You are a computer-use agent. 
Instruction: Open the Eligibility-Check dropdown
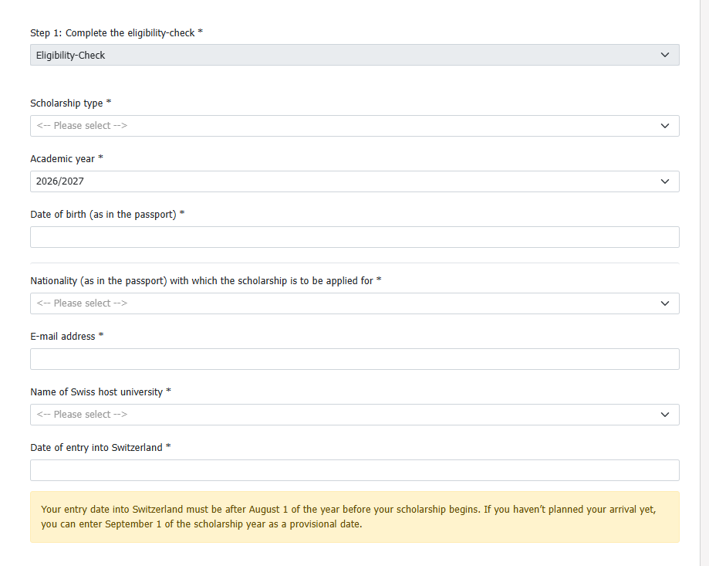click(x=355, y=55)
